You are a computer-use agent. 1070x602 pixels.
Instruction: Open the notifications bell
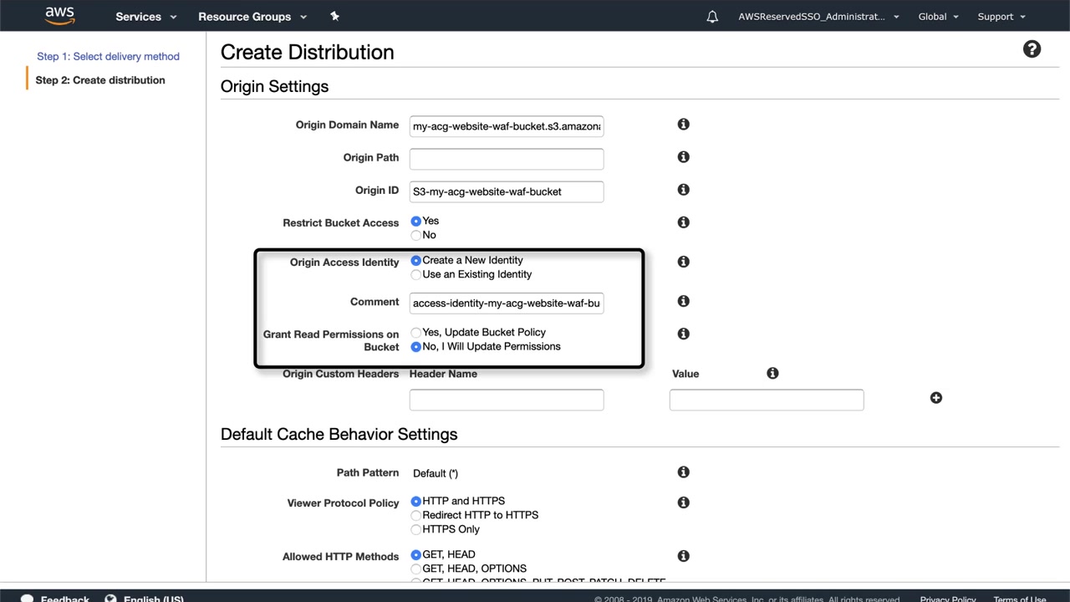point(712,17)
